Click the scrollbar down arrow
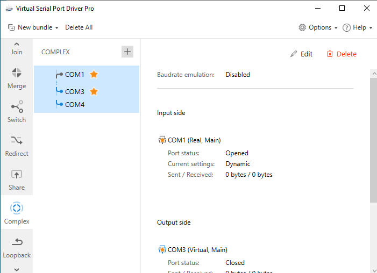The height and width of the screenshot is (273, 377). click(374, 271)
